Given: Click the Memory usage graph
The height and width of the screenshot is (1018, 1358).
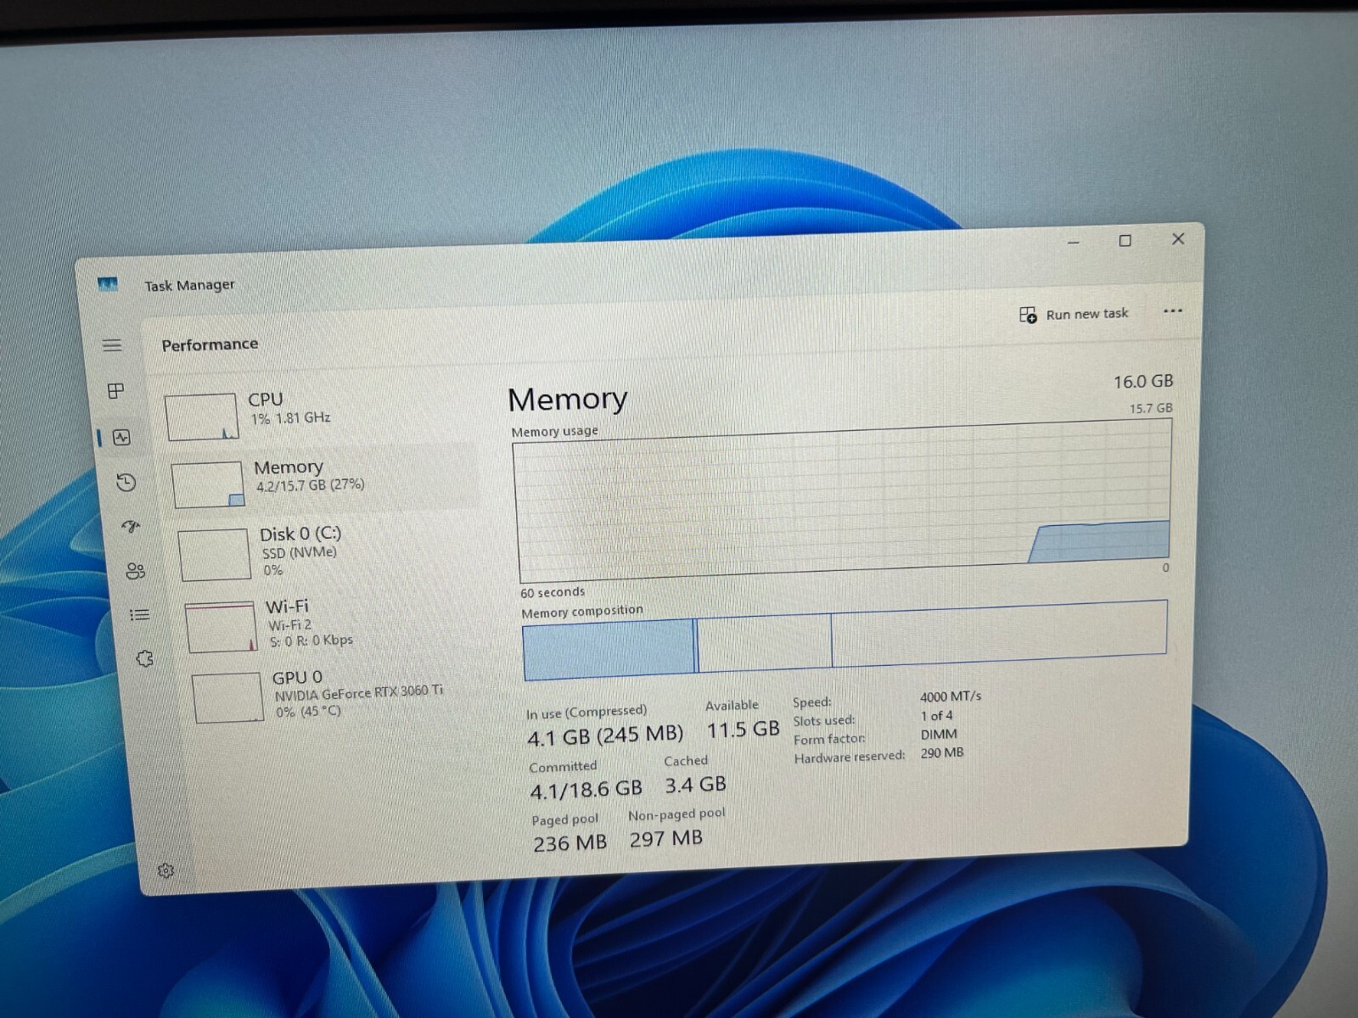Looking at the screenshot, I should click(843, 501).
